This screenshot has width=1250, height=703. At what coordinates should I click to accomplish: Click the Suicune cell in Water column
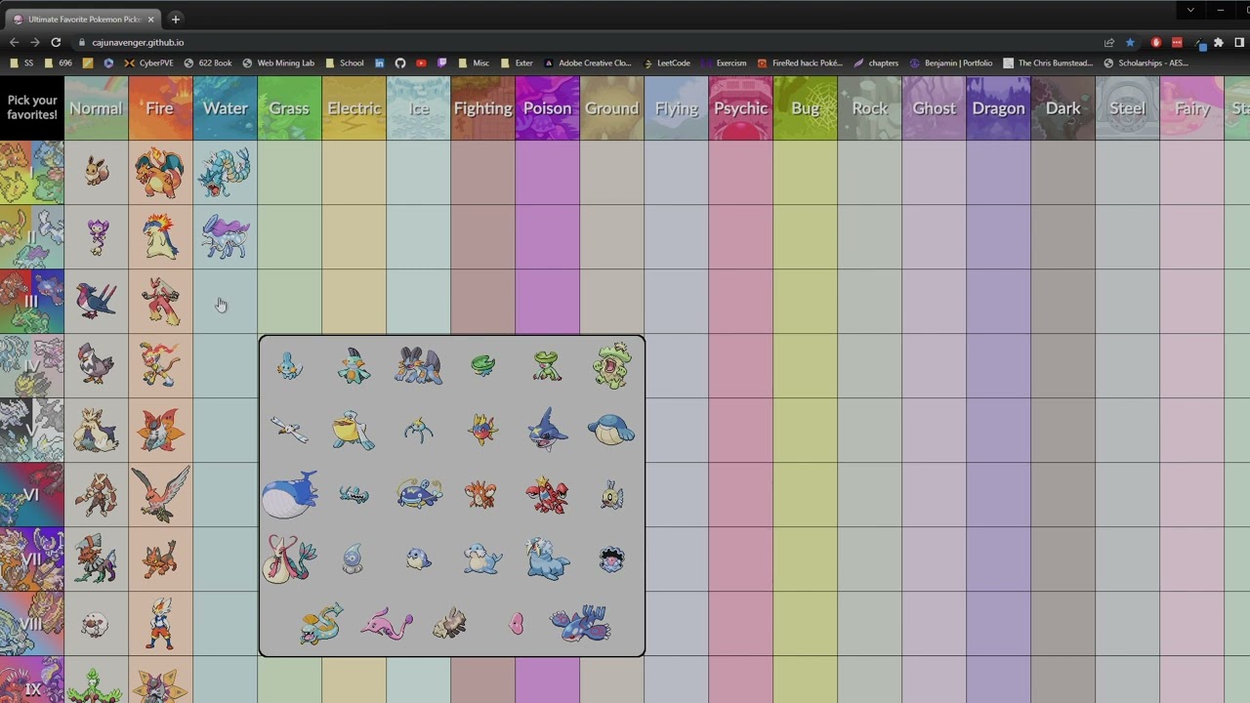click(x=225, y=236)
